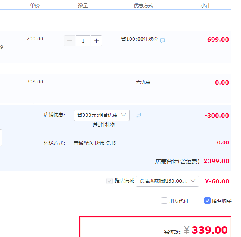
Task: Click the quantity input field showing 1
Action: (x=83, y=41)
